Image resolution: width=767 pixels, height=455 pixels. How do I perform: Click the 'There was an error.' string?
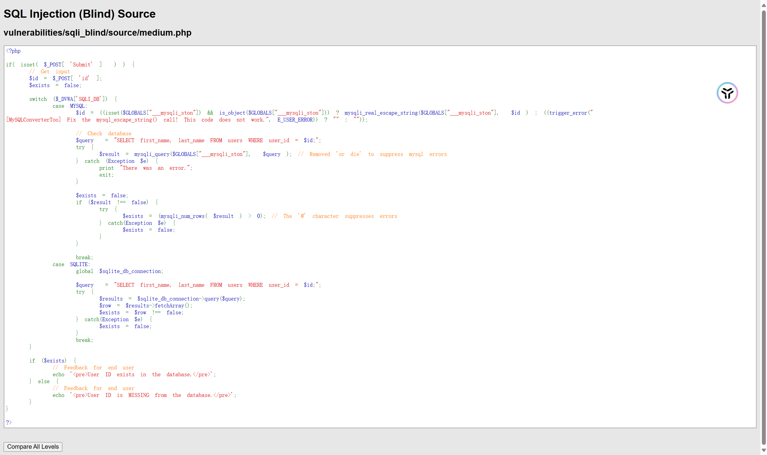[155, 168]
